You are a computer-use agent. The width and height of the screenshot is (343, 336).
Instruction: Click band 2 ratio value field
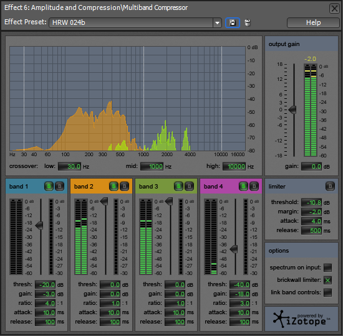tap(110, 303)
